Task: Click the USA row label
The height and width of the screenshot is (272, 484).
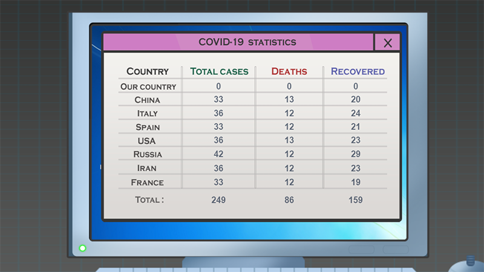Action: [x=146, y=141]
